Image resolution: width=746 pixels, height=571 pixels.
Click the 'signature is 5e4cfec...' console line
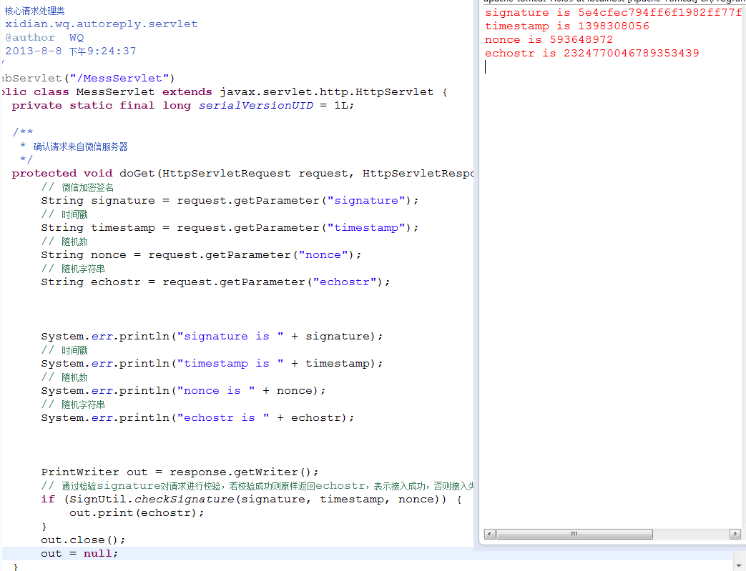[x=613, y=12]
